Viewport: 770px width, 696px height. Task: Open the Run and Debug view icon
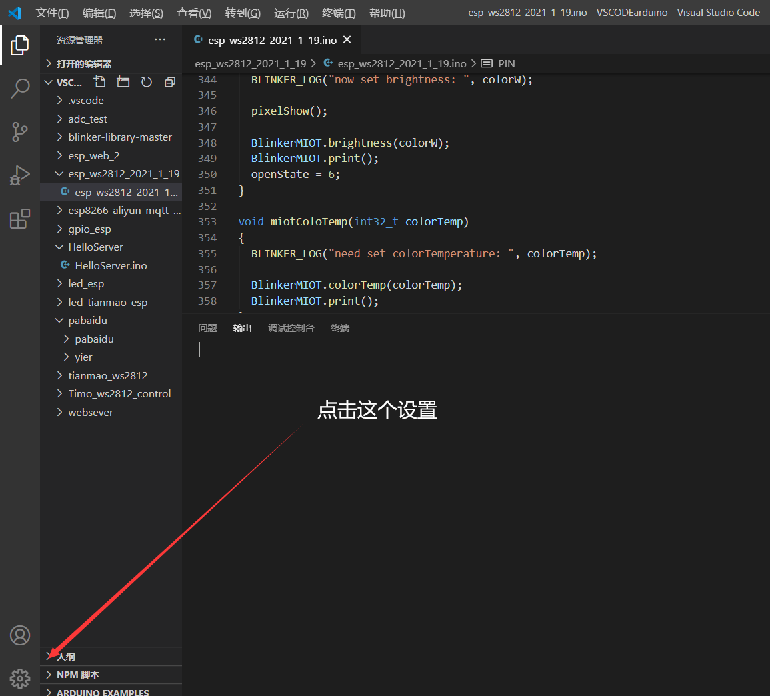pyautogui.click(x=19, y=175)
